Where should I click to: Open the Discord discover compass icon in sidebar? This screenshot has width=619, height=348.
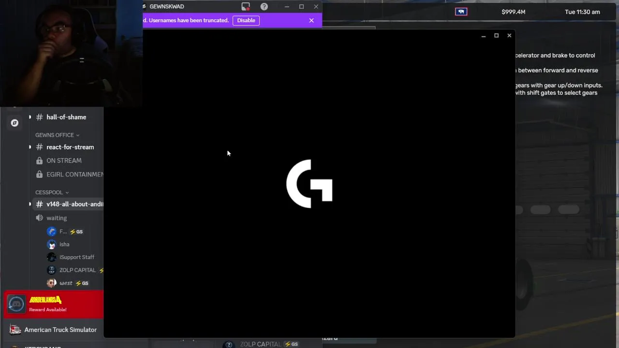pyautogui.click(x=15, y=123)
